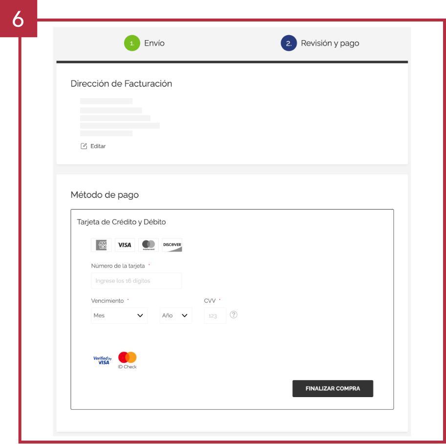The height and width of the screenshot is (444, 446).
Task: Select Tarjeta de Crédito y Débito option
Action: tap(122, 222)
